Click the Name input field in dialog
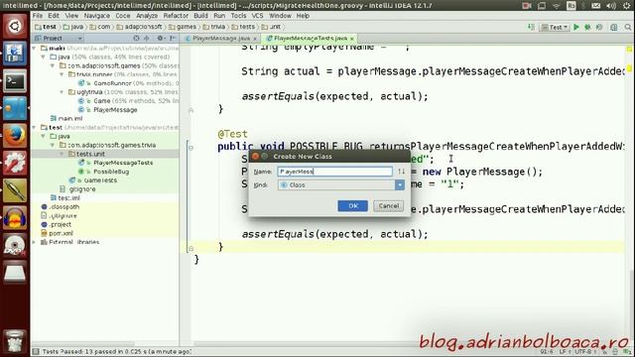The image size is (635, 357). tap(335, 172)
